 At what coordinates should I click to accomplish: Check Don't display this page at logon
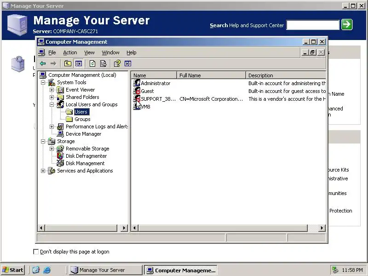[36, 252]
